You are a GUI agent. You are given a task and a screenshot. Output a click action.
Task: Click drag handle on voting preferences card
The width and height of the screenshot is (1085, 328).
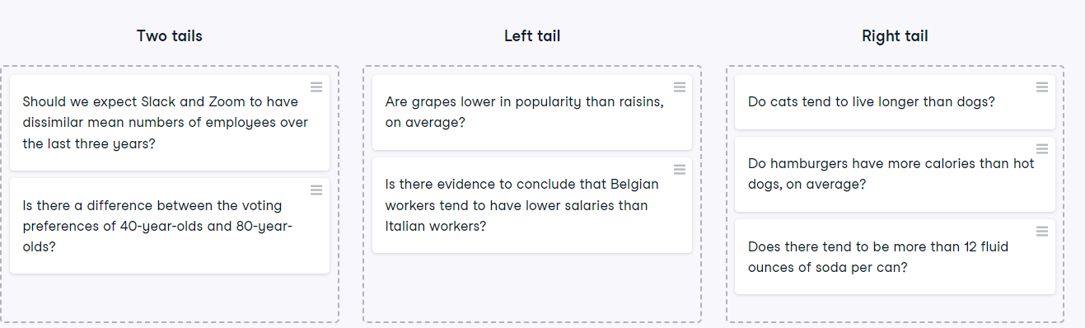point(316,190)
